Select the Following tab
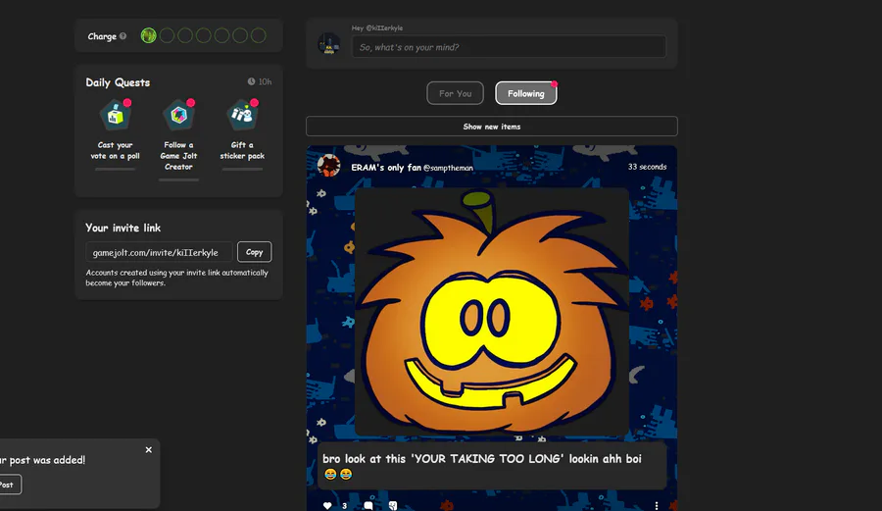The image size is (882, 511). coord(526,93)
